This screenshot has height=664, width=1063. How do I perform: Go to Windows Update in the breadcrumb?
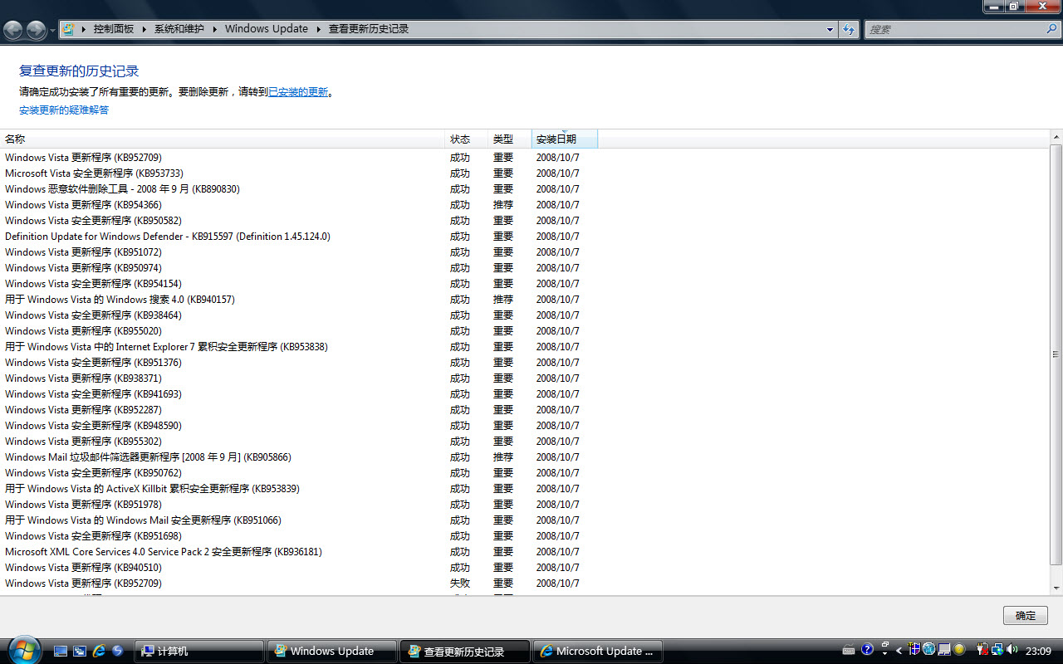266,29
